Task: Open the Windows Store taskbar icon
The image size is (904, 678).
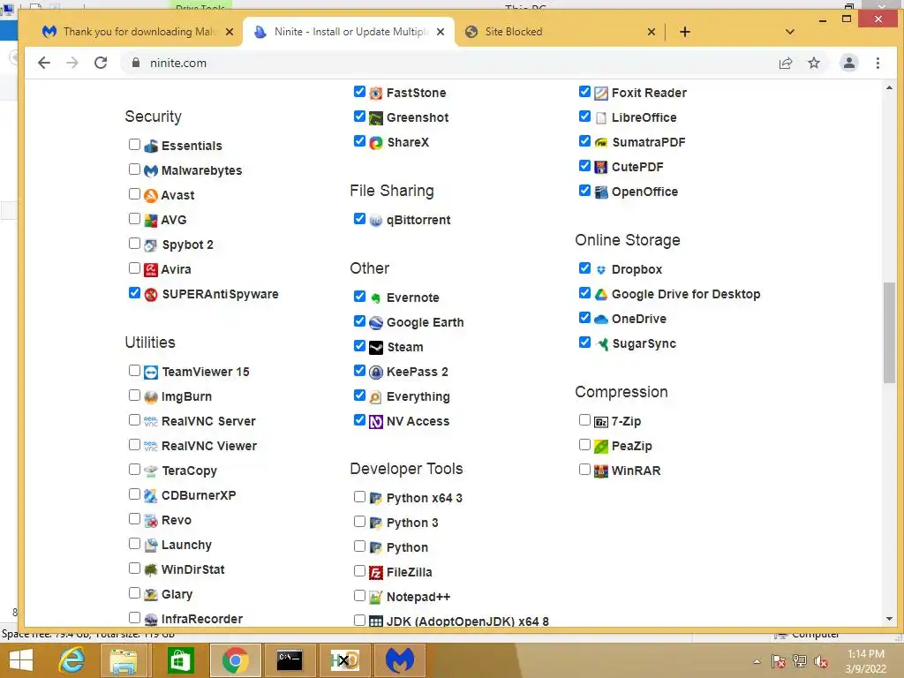Action: (180, 660)
